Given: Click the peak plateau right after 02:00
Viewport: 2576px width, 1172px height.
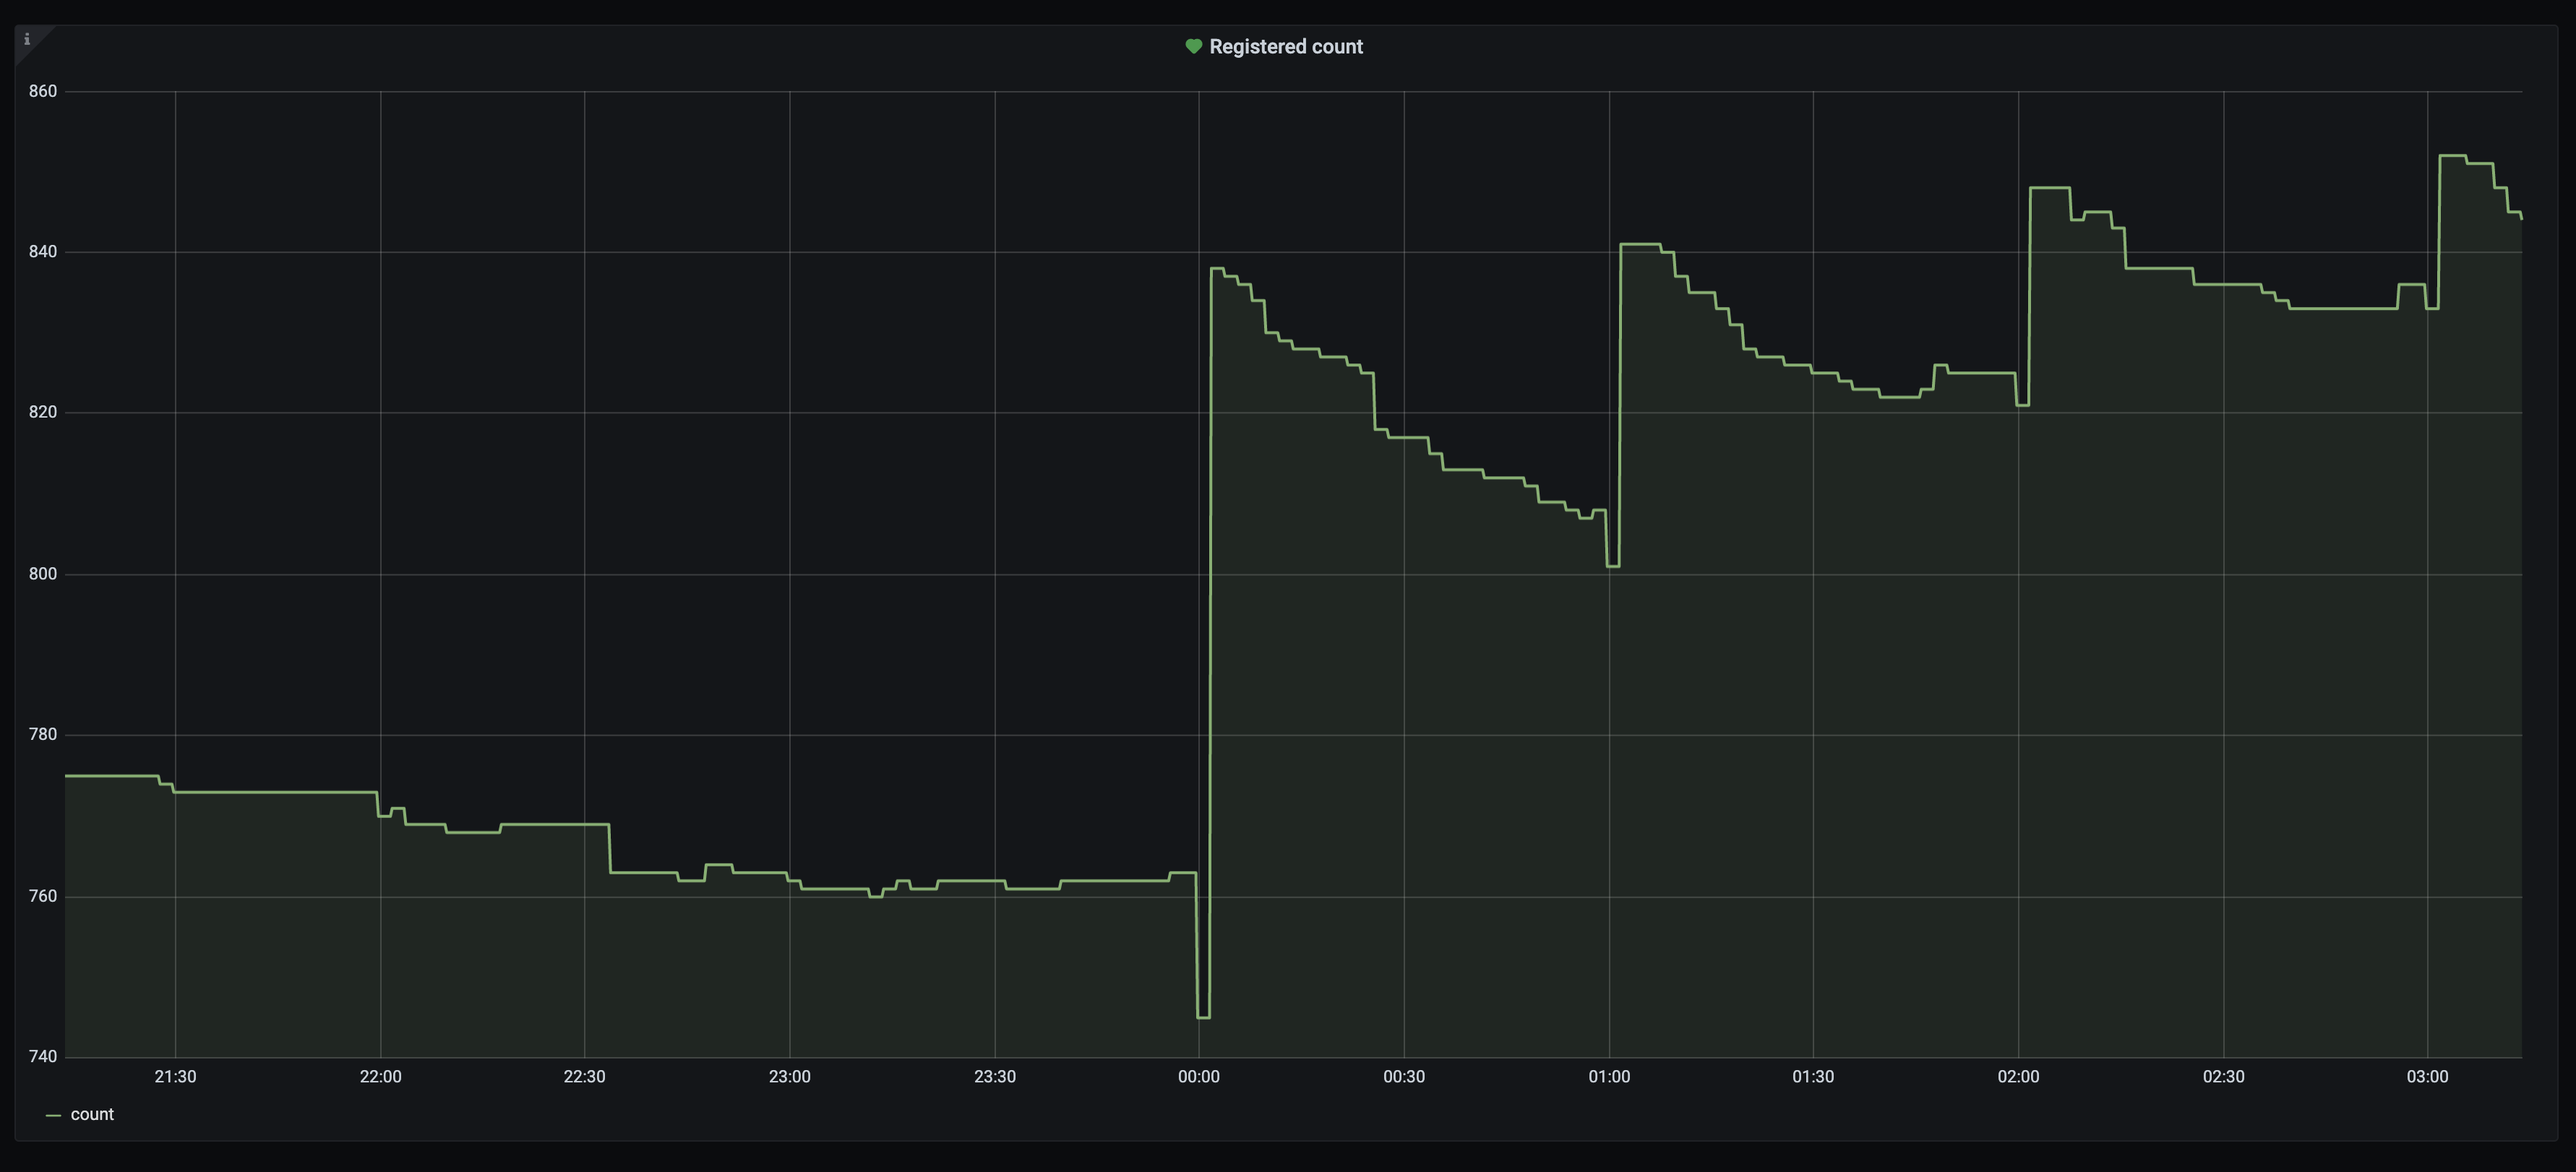Looking at the screenshot, I should tap(2049, 188).
